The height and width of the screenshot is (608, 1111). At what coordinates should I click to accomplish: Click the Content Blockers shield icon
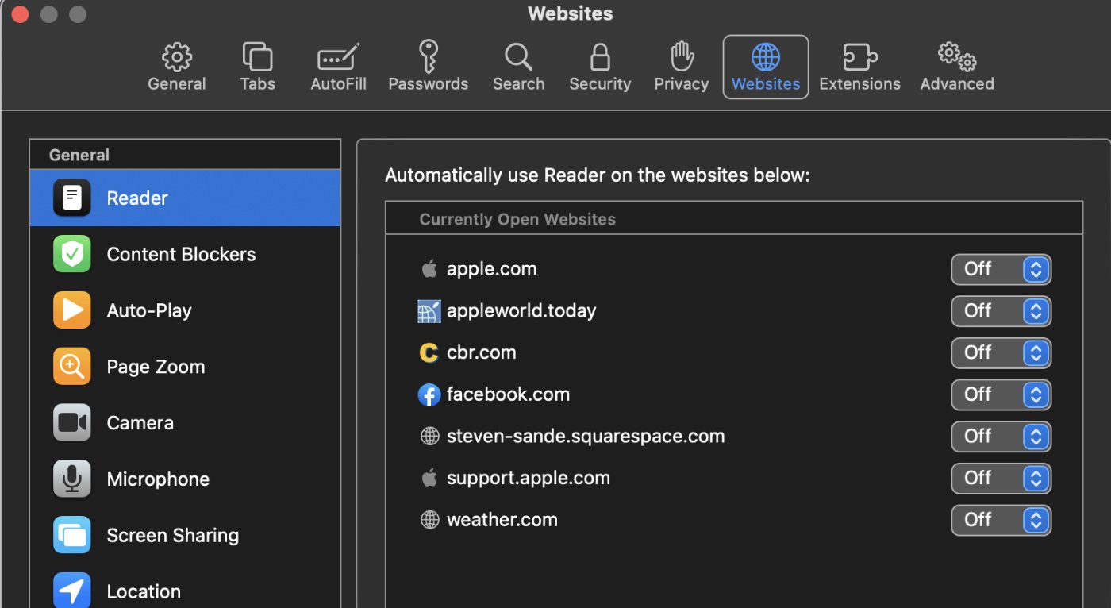pos(72,254)
